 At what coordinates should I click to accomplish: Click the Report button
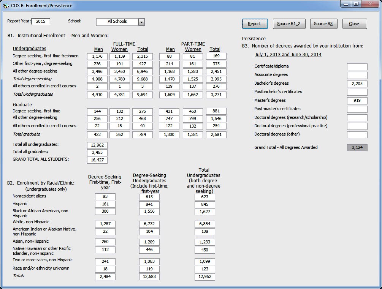tap(255, 24)
